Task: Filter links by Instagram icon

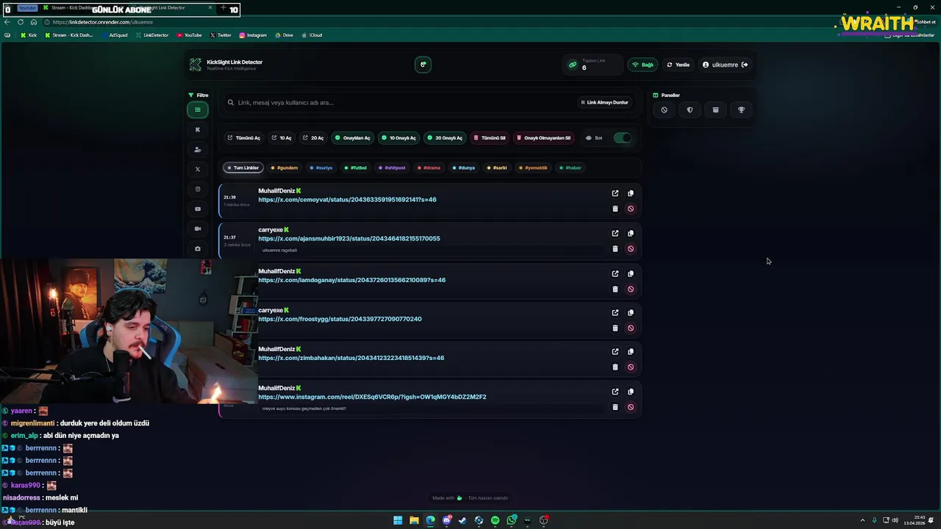Action: tap(197, 189)
